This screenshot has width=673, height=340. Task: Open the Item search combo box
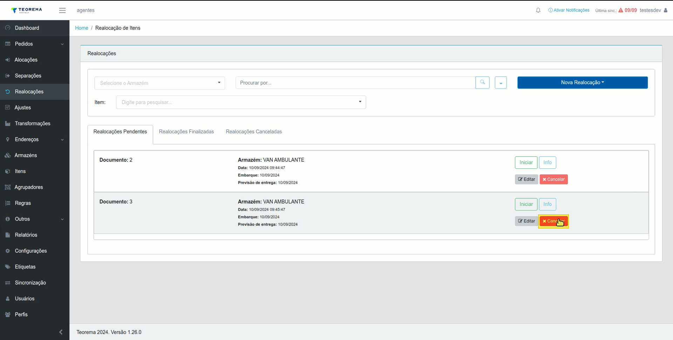241,102
